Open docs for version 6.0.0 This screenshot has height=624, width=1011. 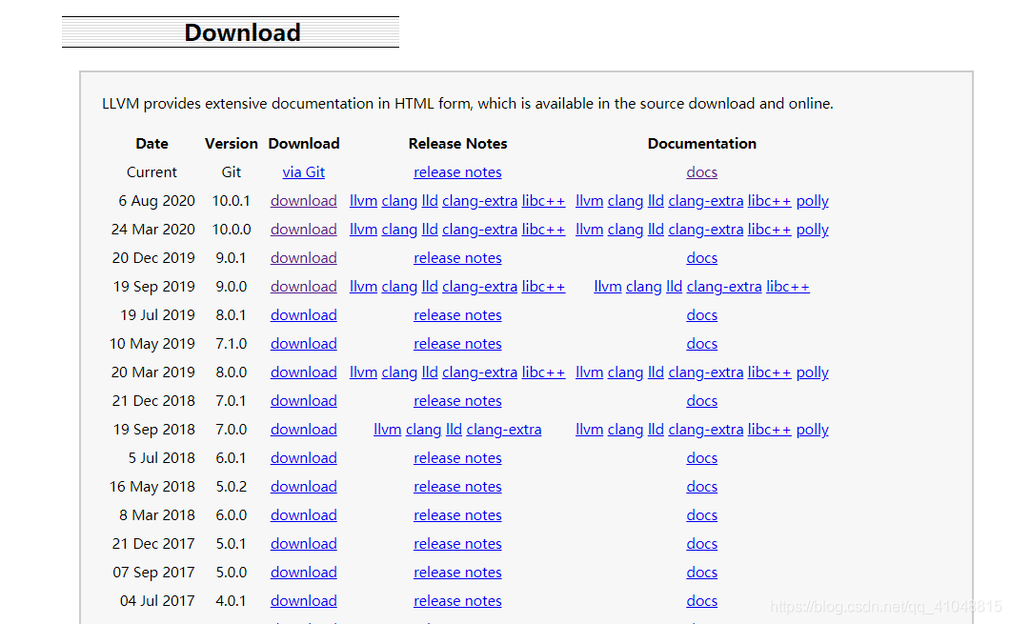pos(701,515)
